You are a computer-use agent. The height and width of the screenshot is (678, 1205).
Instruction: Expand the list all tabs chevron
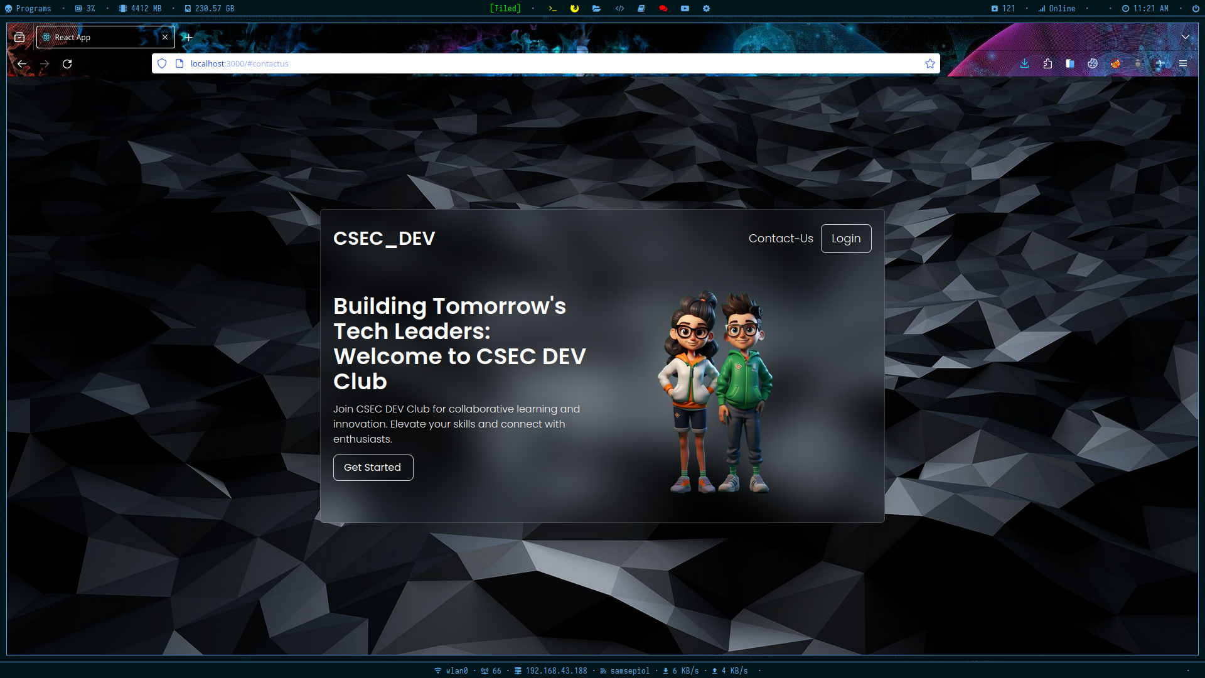1186,37
